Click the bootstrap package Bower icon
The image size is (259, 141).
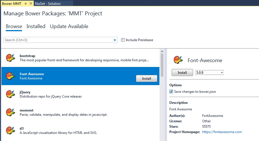[10, 58]
